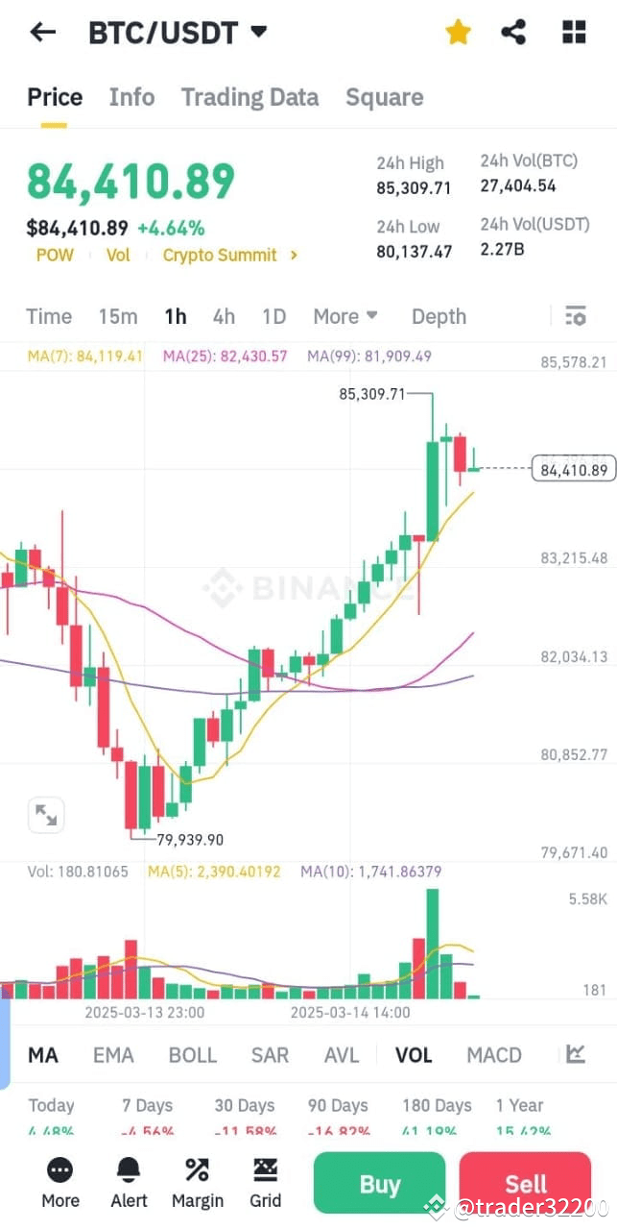Tap the More dots in the bottom bar
Screen dimensions: 617x1230
[59, 1182]
